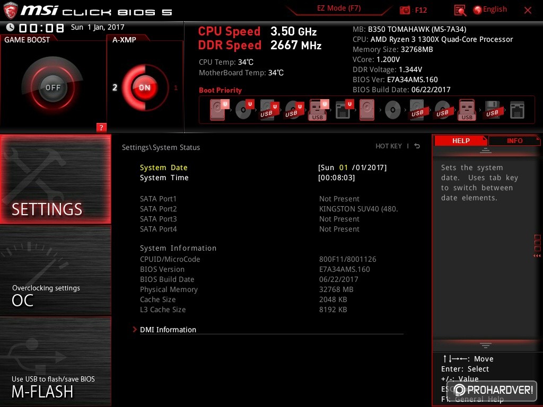Choose A-XMP profile 2

tap(115, 87)
